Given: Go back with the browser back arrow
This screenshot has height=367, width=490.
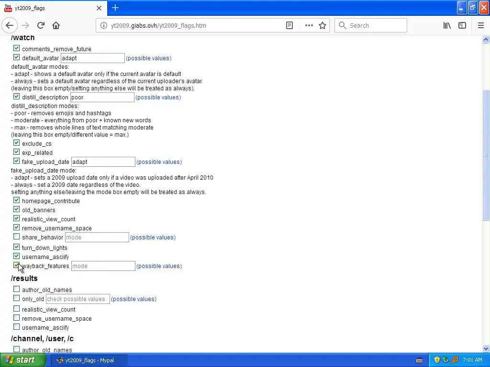Looking at the screenshot, I should point(10,26).
